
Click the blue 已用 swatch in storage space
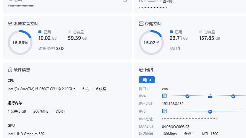(171, 32)
